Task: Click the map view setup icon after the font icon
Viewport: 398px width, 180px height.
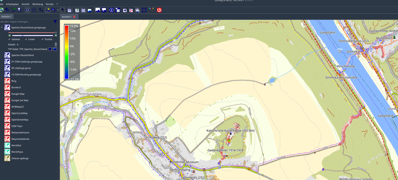Action: [70, 10]
